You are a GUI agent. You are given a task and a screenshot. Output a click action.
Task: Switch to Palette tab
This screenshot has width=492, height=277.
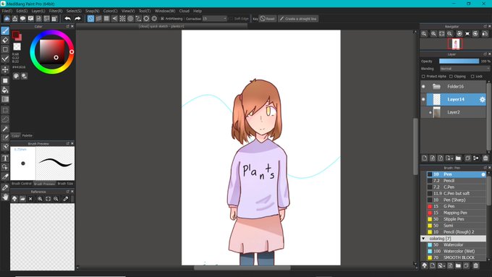27,135
